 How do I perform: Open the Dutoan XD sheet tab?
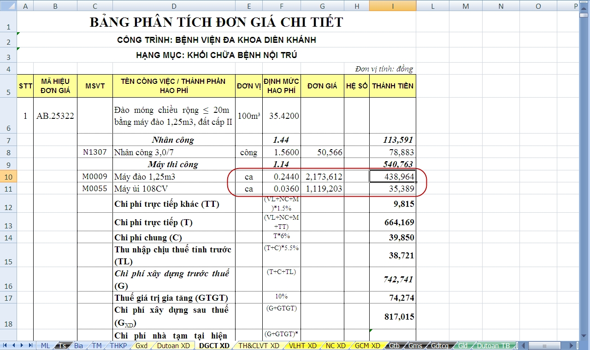173,345
